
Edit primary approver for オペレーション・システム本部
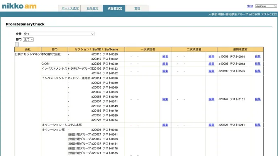pos(165,125)
